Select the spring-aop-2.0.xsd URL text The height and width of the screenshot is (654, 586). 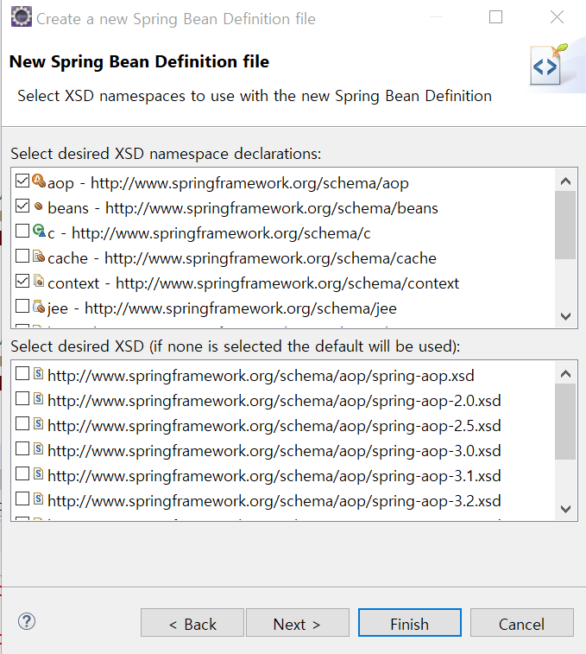[x=274, y=400]
